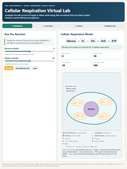
Task: Select the upper-left mitochondrion in the cell
Action: pyautogui.click(x=77, y=103)
